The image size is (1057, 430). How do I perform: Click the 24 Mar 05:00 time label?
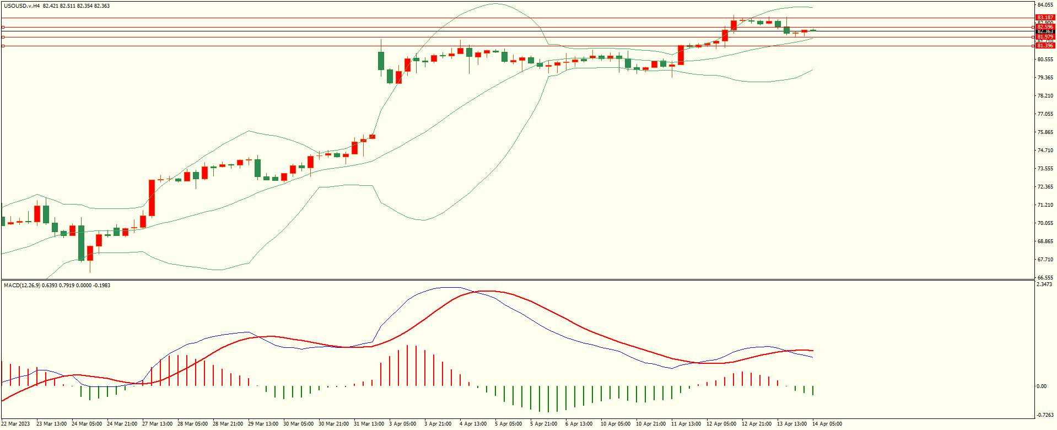tap(87, 424)
